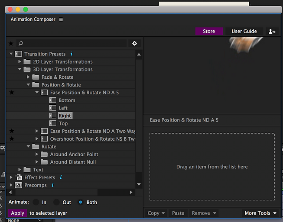Viewport: 283px width, 222px height.
Task: Click the Precomps filmstrip icon
Action: coord(18,185)
